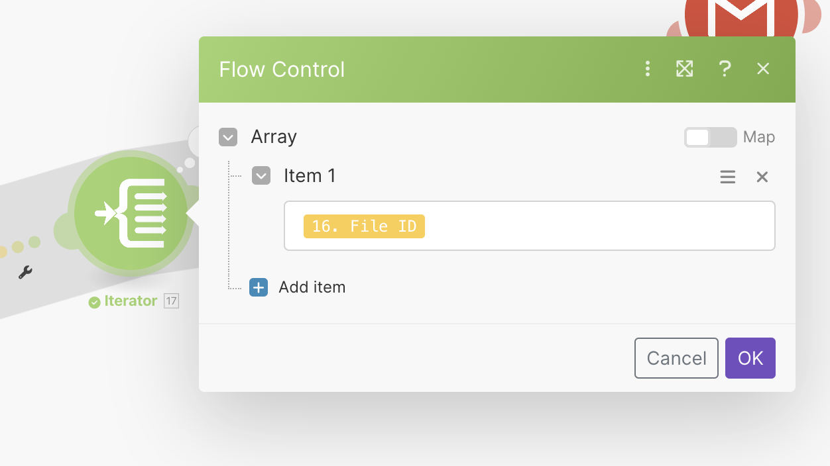Enable the Map toggle switch
The width and height of the screenshot is (830, 466).
coord(710,137)
